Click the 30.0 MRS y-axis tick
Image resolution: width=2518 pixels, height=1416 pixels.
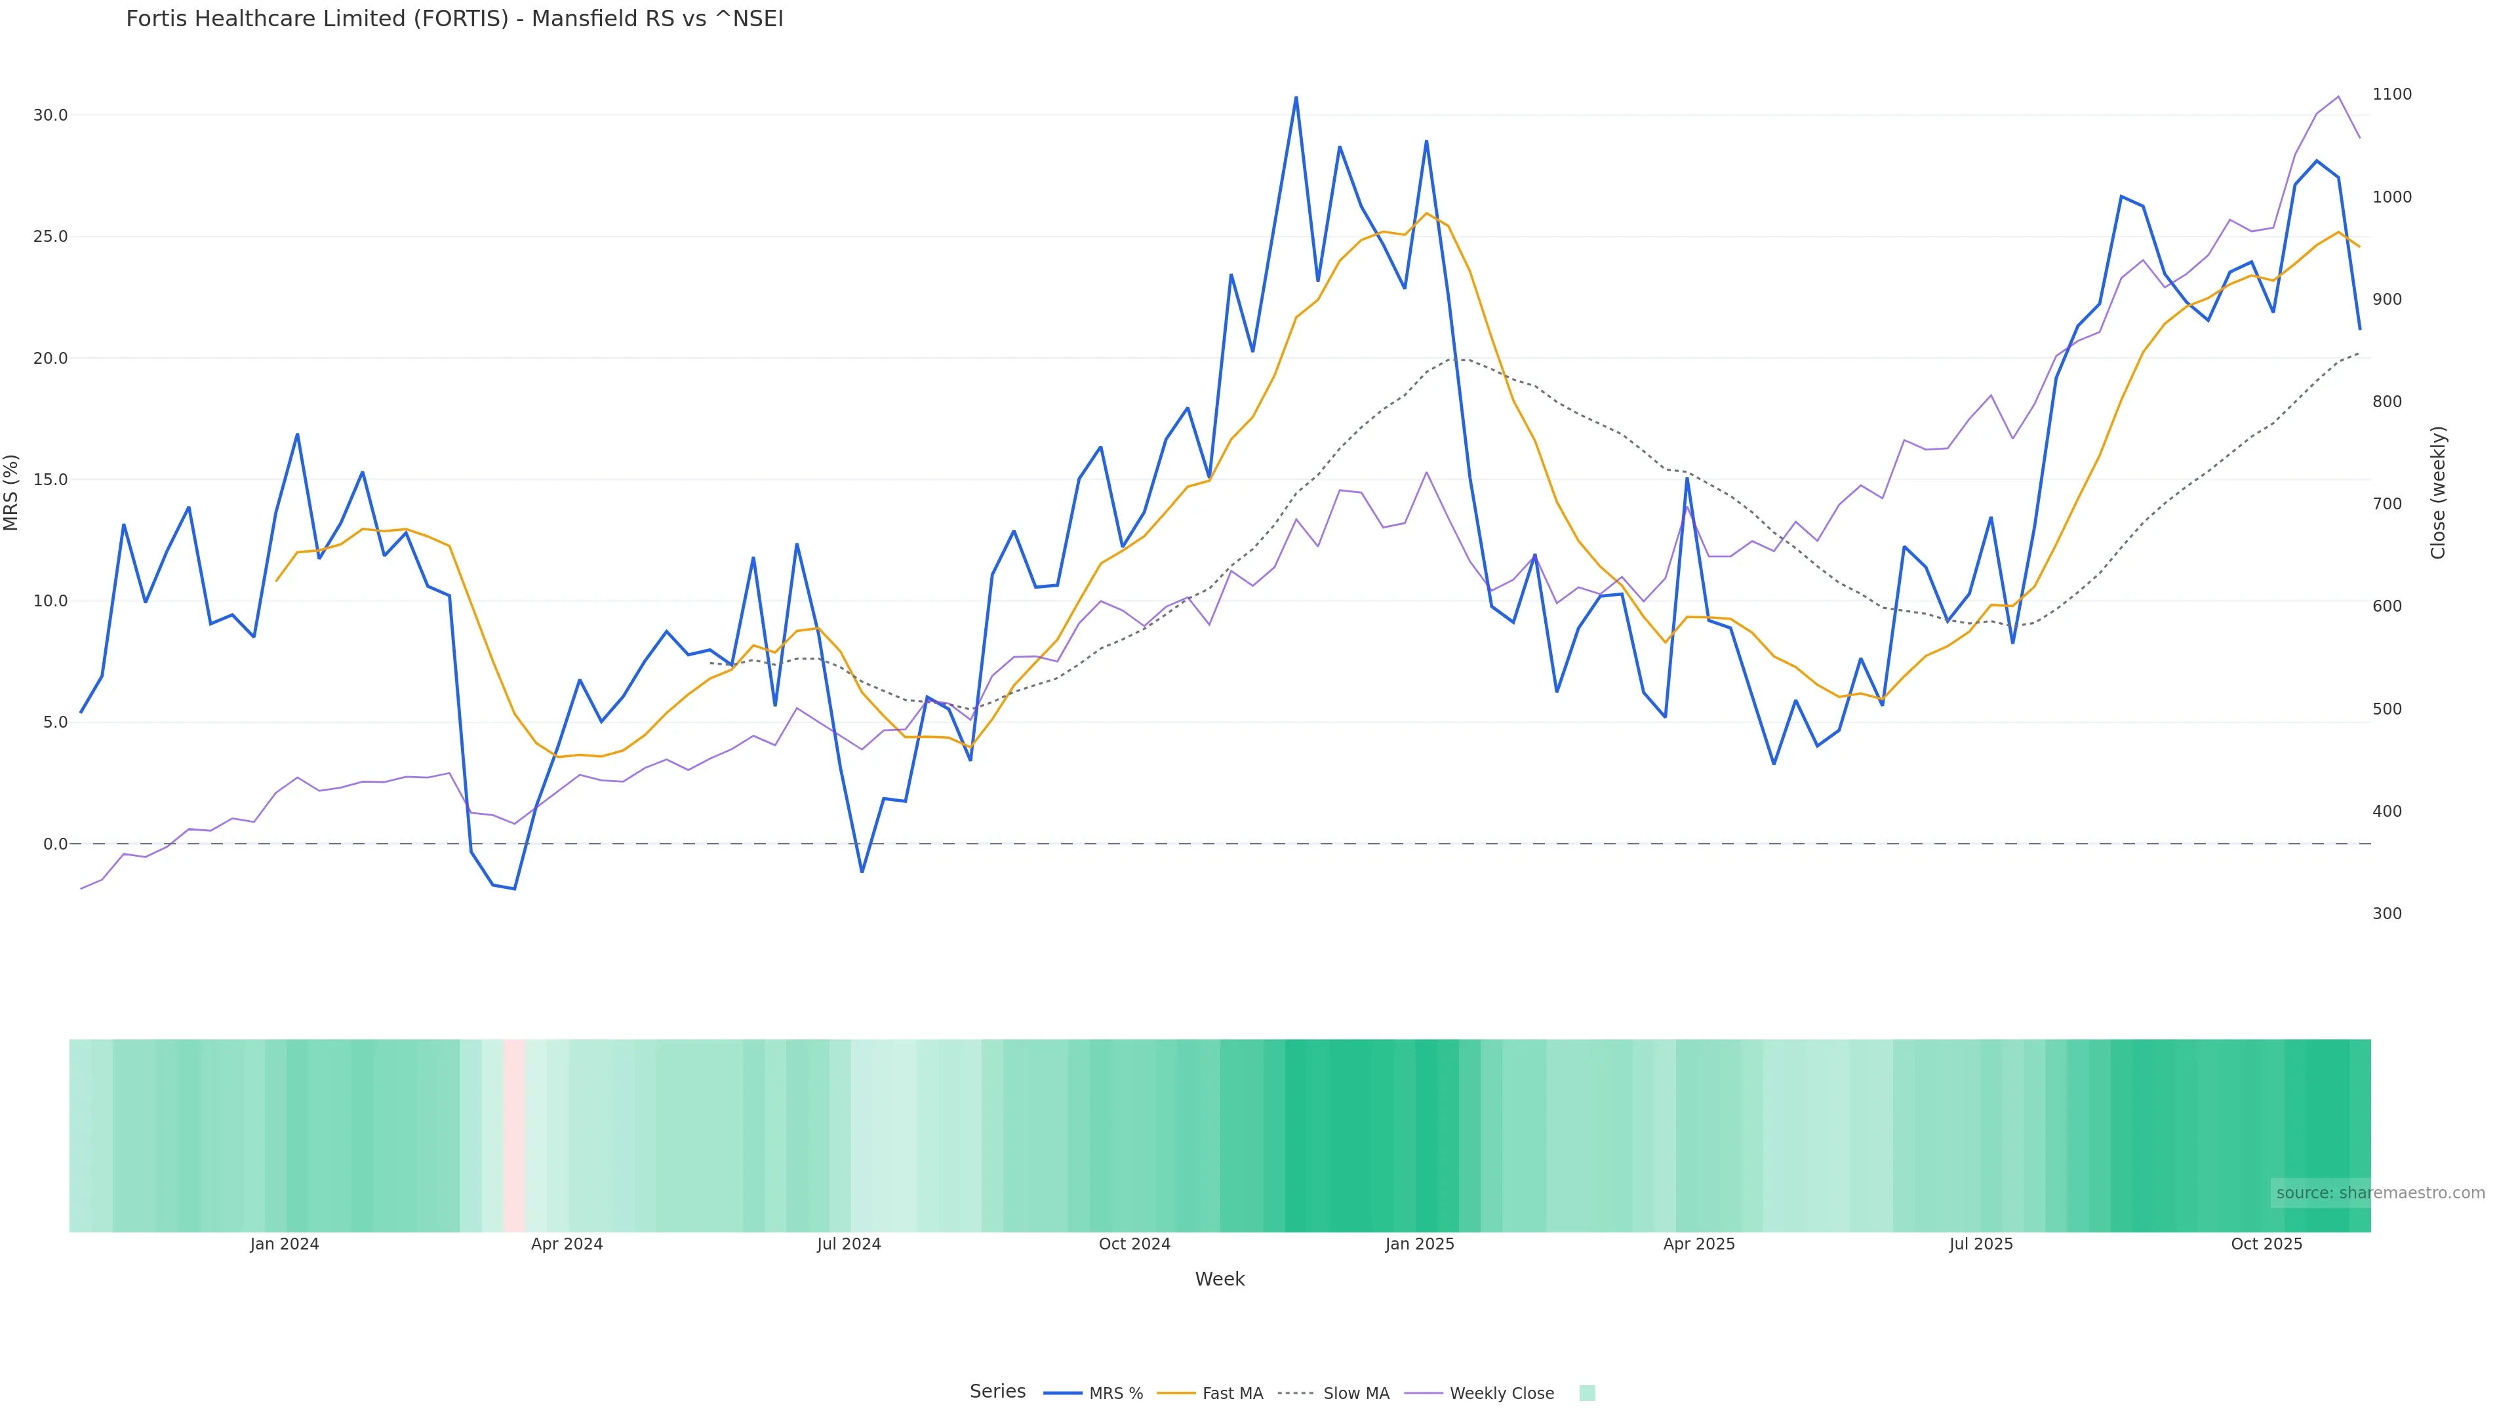point(50,115)
